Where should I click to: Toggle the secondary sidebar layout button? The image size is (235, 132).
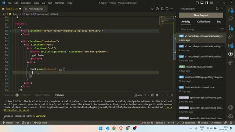point(207,3)
